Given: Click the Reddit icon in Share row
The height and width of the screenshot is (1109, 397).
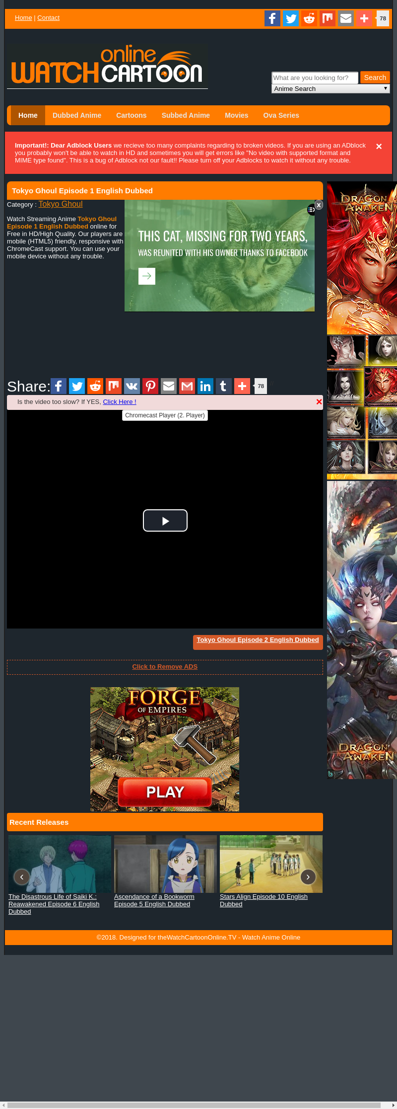Looking at the screenshot, I should pyautogui.click(x=95, y=386).
